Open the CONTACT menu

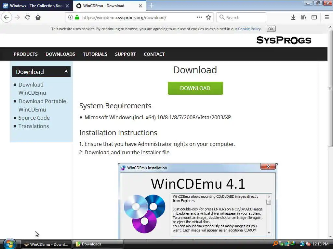pyautogui.click(x=154, y=54)
